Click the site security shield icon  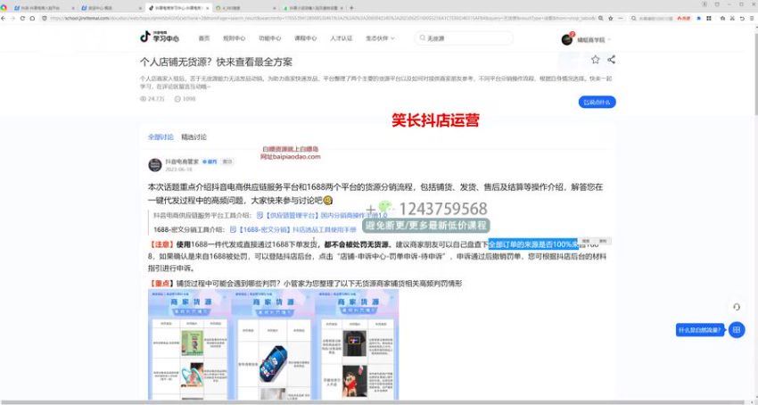[x=44, y=18]
